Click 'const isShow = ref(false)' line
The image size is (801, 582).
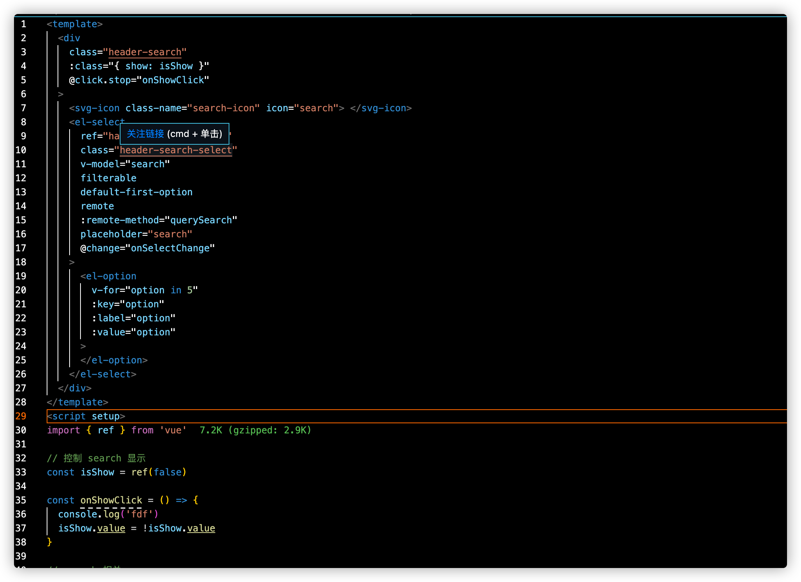click(x=117, y=472)
